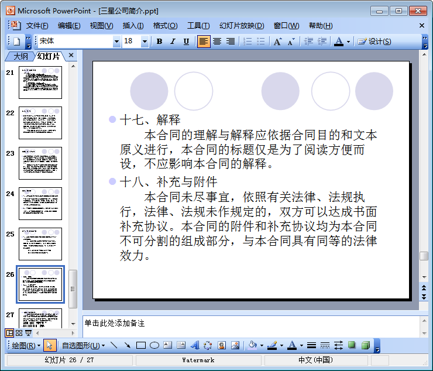The image size is (433, 371).
Task: Expand the font size dropdown
Action: (145, 42)
